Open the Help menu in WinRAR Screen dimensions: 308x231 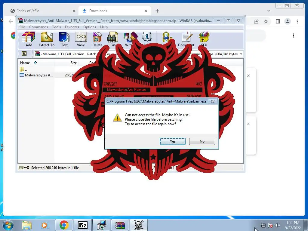pos(104,27)
